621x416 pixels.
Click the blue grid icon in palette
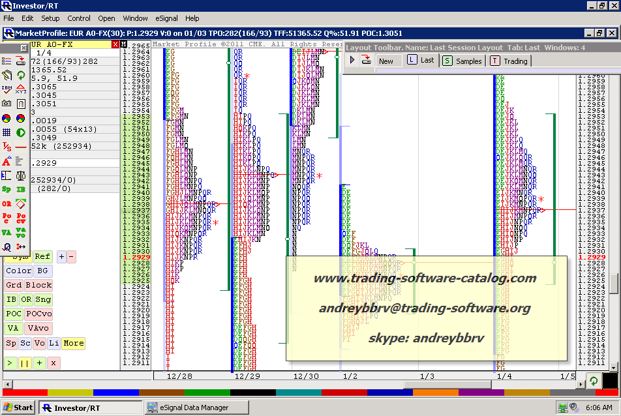coord(7,132)
